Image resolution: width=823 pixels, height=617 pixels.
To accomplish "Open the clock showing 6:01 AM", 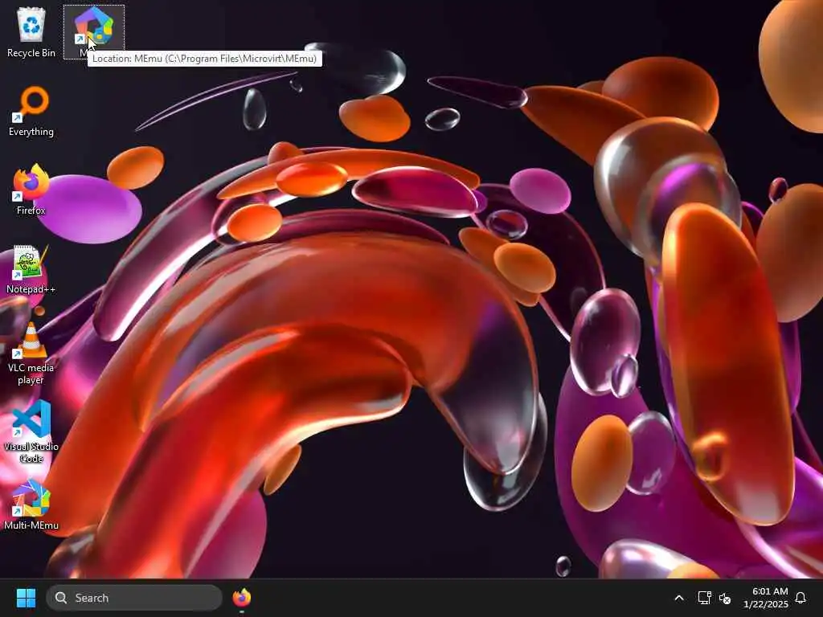I will [x=765, y=598].
